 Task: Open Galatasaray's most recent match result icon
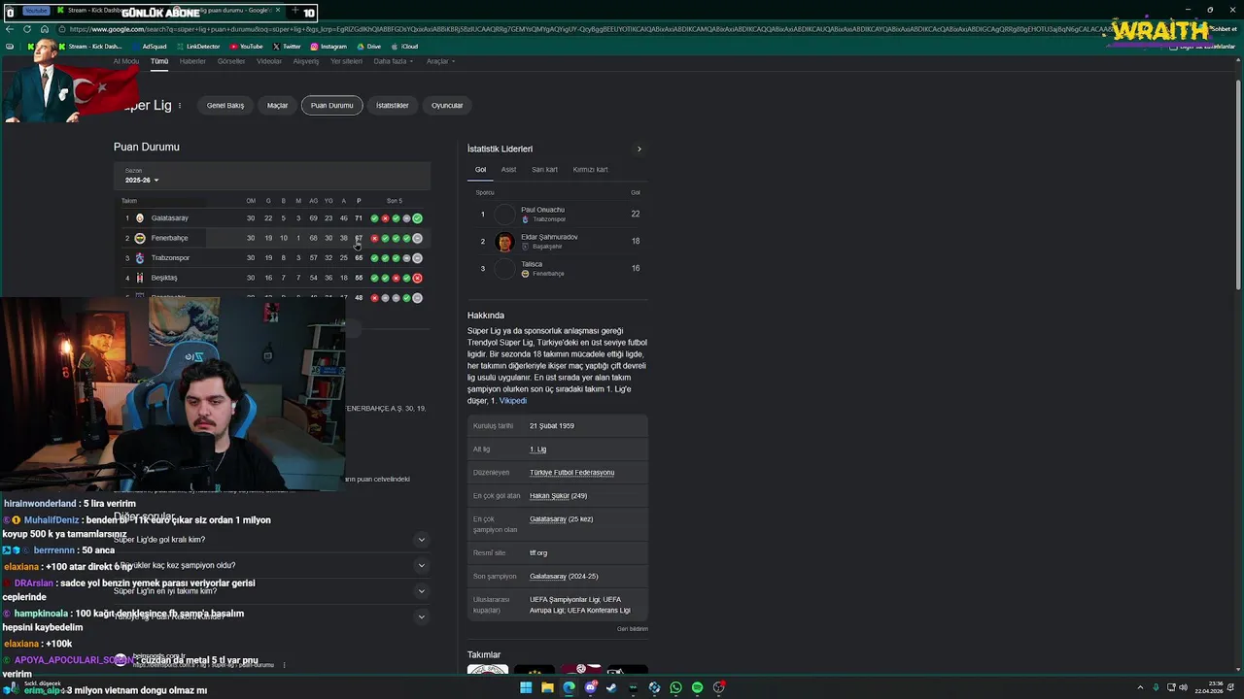[x=417, y=218]
